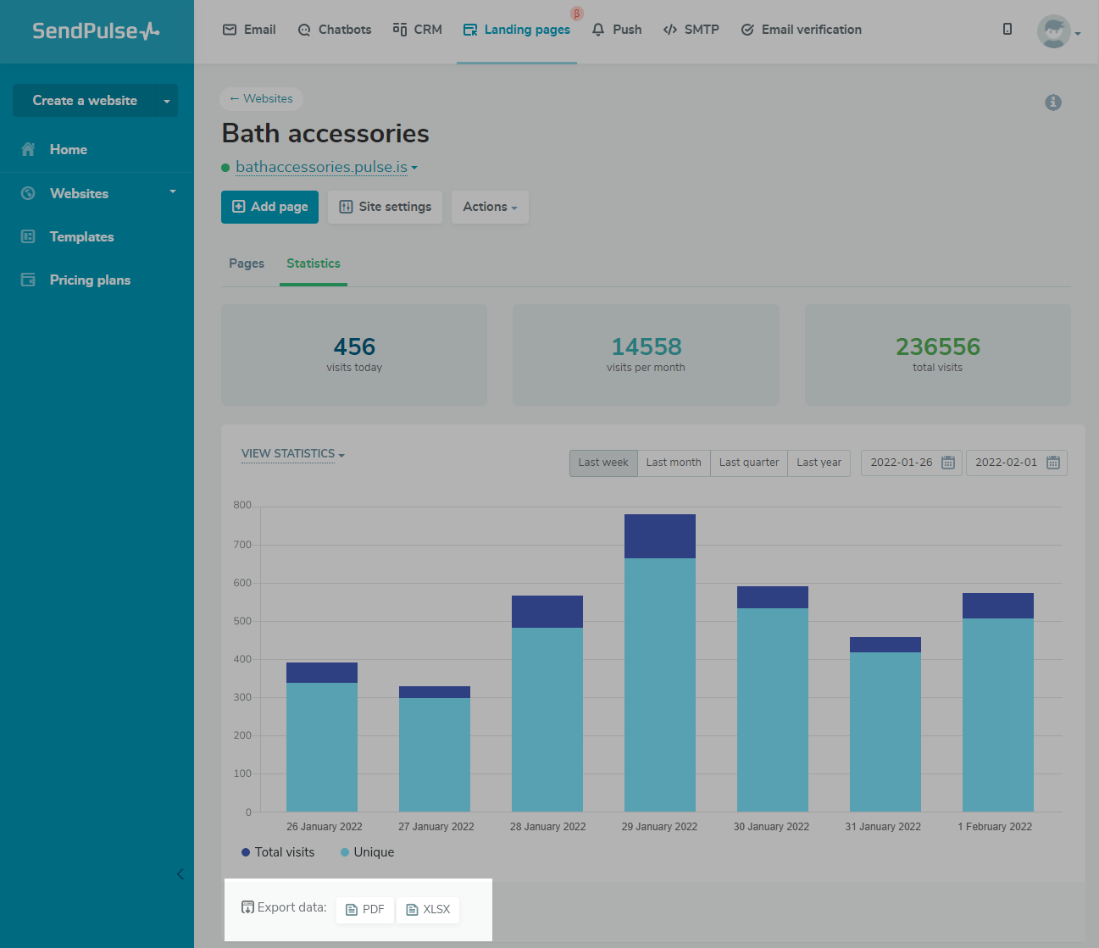Click the 2022-01-26 start date field
This screenshot has width=1099, height=948.
point(901,463)
